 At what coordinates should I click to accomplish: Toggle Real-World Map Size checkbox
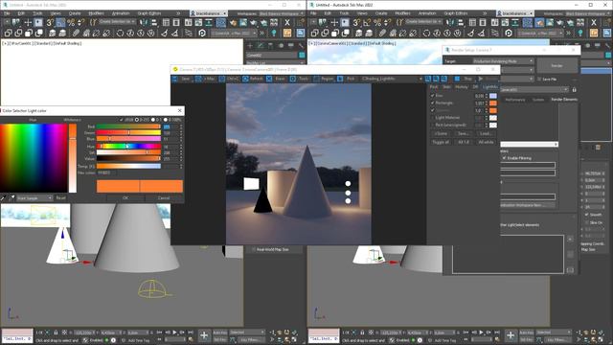click(x=254, y=249)
